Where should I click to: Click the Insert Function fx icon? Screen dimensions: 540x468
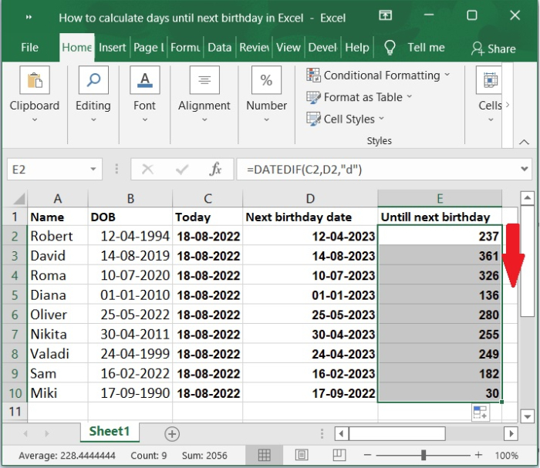pos(216,169)
